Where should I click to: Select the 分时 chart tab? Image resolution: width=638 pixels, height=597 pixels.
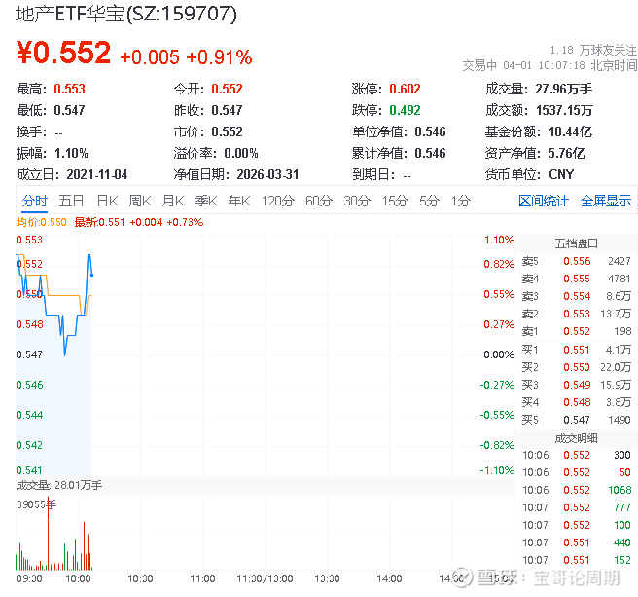point(35,201)
